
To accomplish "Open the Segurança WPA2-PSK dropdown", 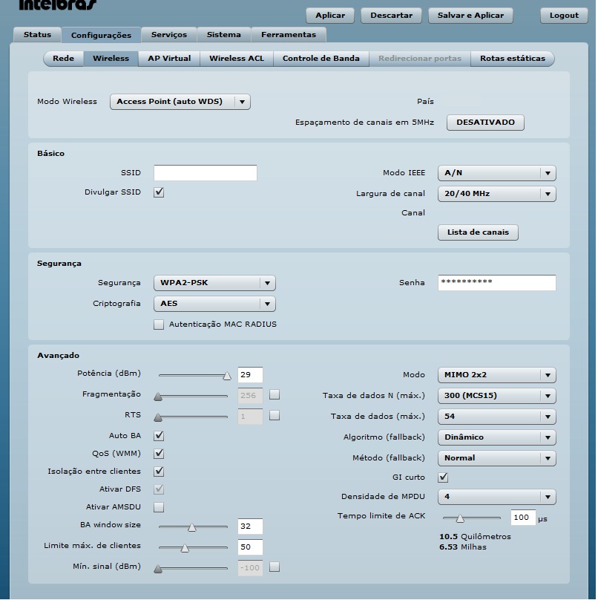I will [x=214, y=283].
